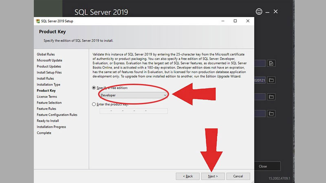Select Install Setup Files step in sidebar
Image resolution: width=326 pixels, height=183 pixels.
click(x=49, y=72)
